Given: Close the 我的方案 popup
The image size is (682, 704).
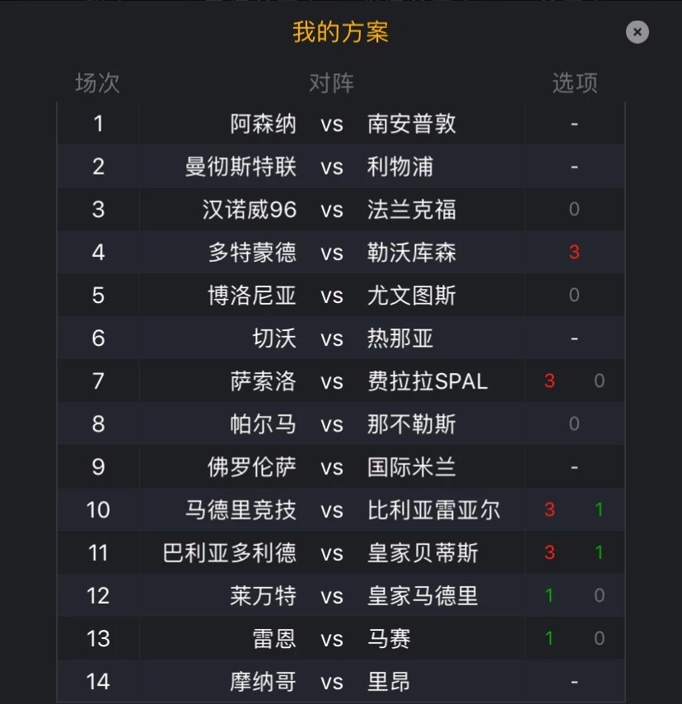Looking at the screenshot, I should pyautogui.click(x=637, y=32).
